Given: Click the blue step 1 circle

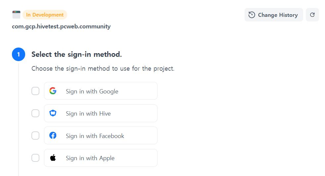Looking at the screenshot, I should point(19,54).
